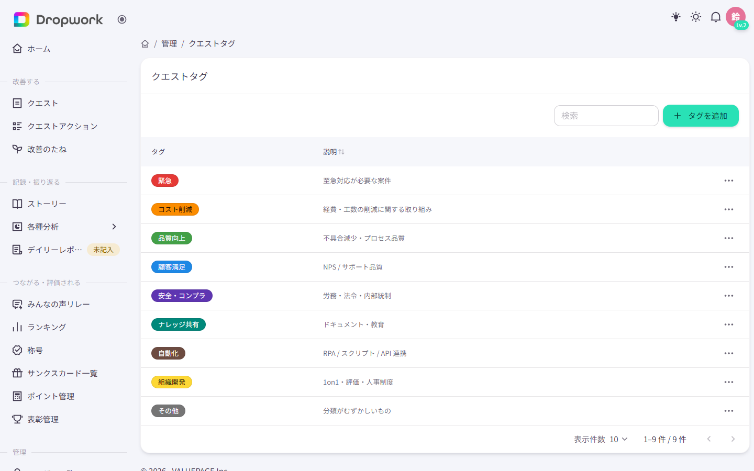Screen dimensions: 754x471
Task: Go to 管理 breadcrumb
Action: click(x=169, y=43)
